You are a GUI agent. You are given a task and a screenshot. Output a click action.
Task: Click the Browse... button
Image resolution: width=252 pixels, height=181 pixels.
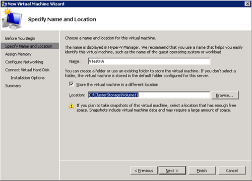coord(225,95)
